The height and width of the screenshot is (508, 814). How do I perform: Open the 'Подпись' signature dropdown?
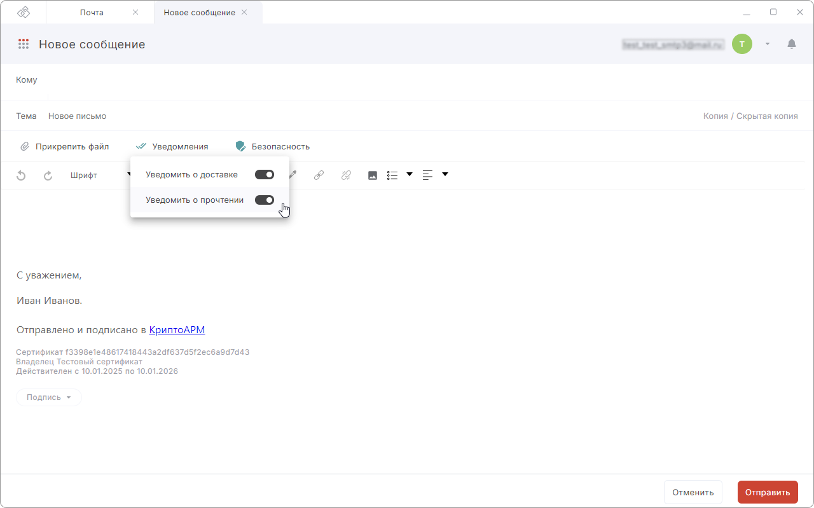(49, 397)
